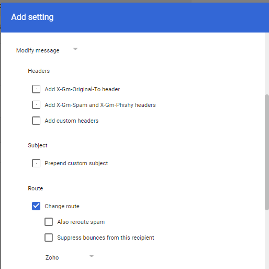Expand the Zoho route dropdown arrow
The image size is (269, 269).
tap(92, 256)
